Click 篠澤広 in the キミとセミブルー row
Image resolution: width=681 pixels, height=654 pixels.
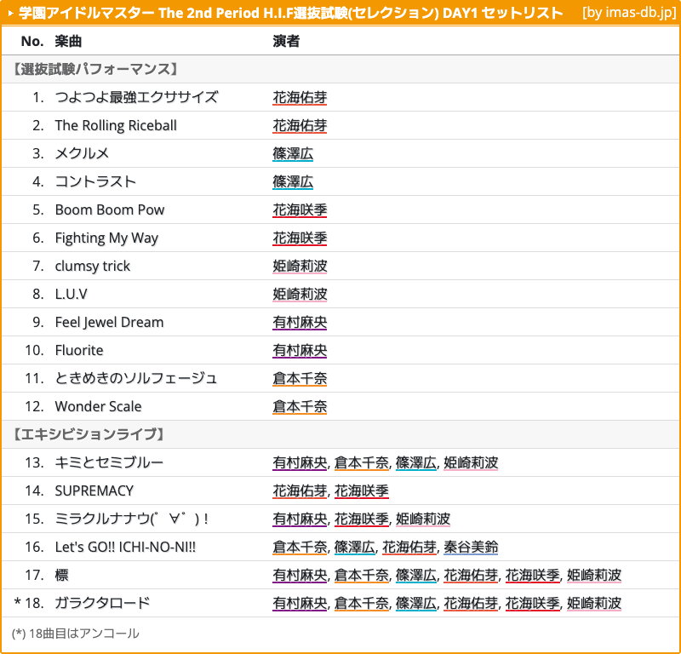416,462
